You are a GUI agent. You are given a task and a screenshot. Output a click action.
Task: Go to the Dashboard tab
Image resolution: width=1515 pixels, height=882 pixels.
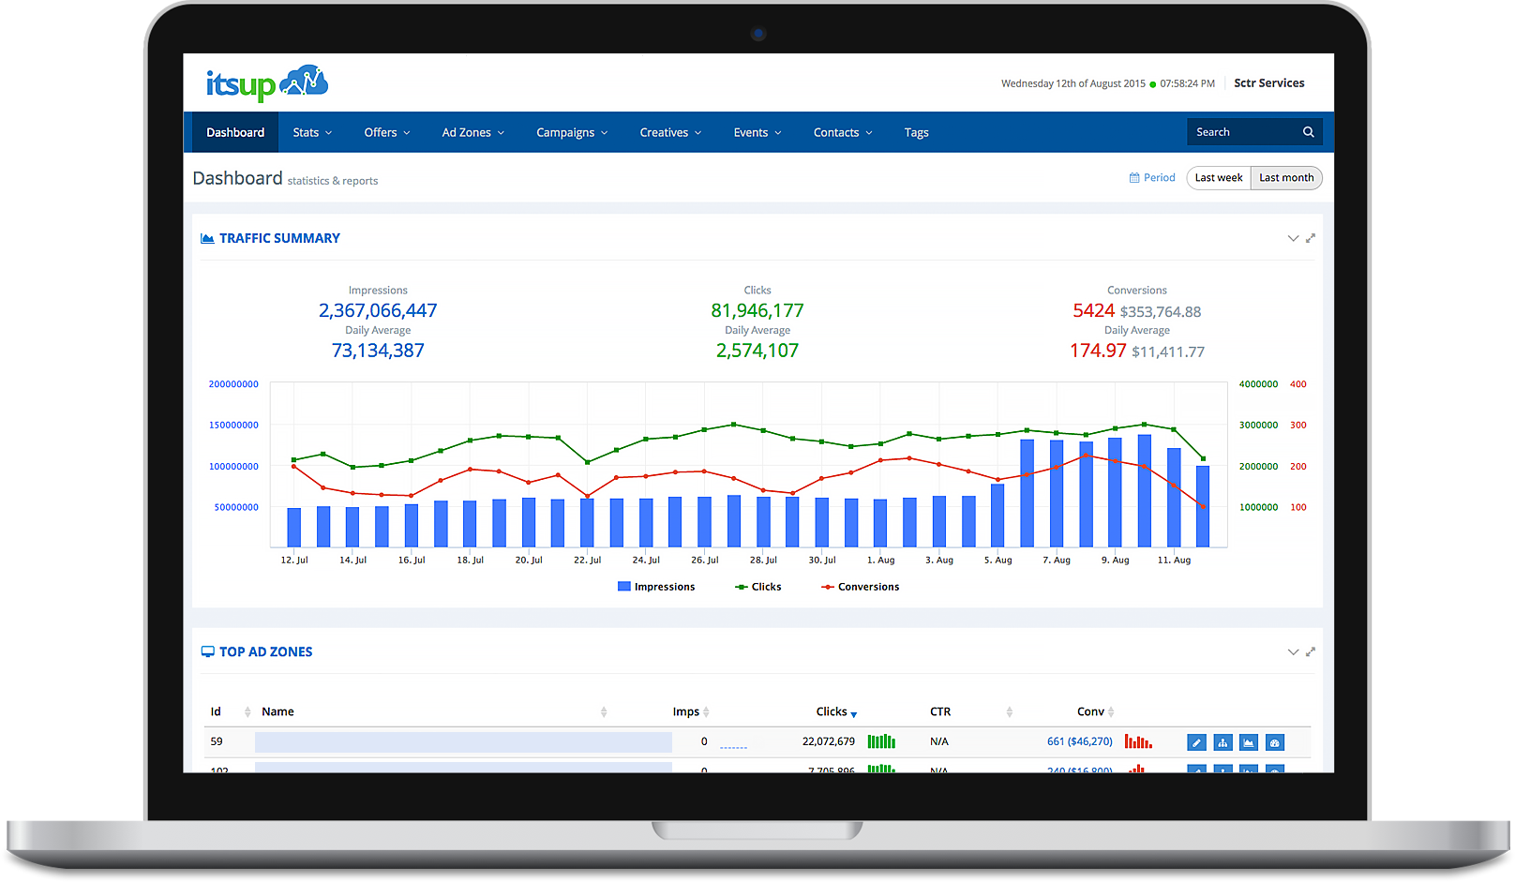pyautogui.click(x=235, y=132)
